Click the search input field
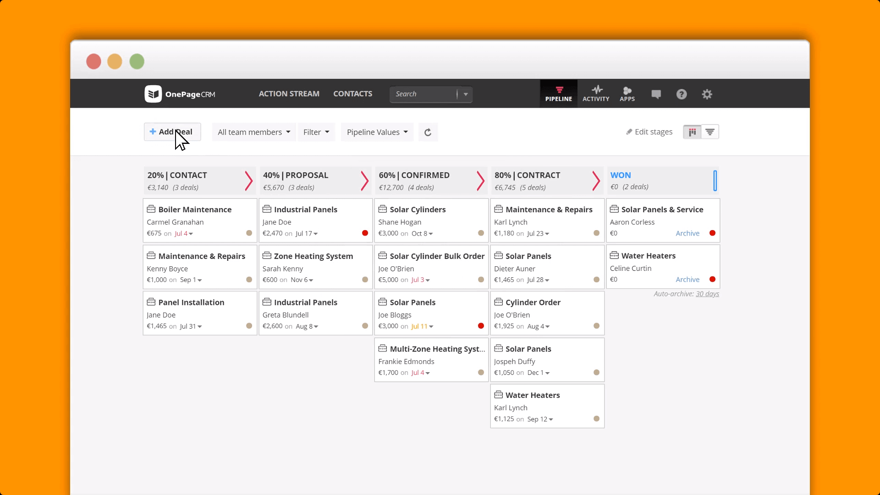Image resolution: width=880 pixels, height=495 pixels. click(x=423, y=93)
